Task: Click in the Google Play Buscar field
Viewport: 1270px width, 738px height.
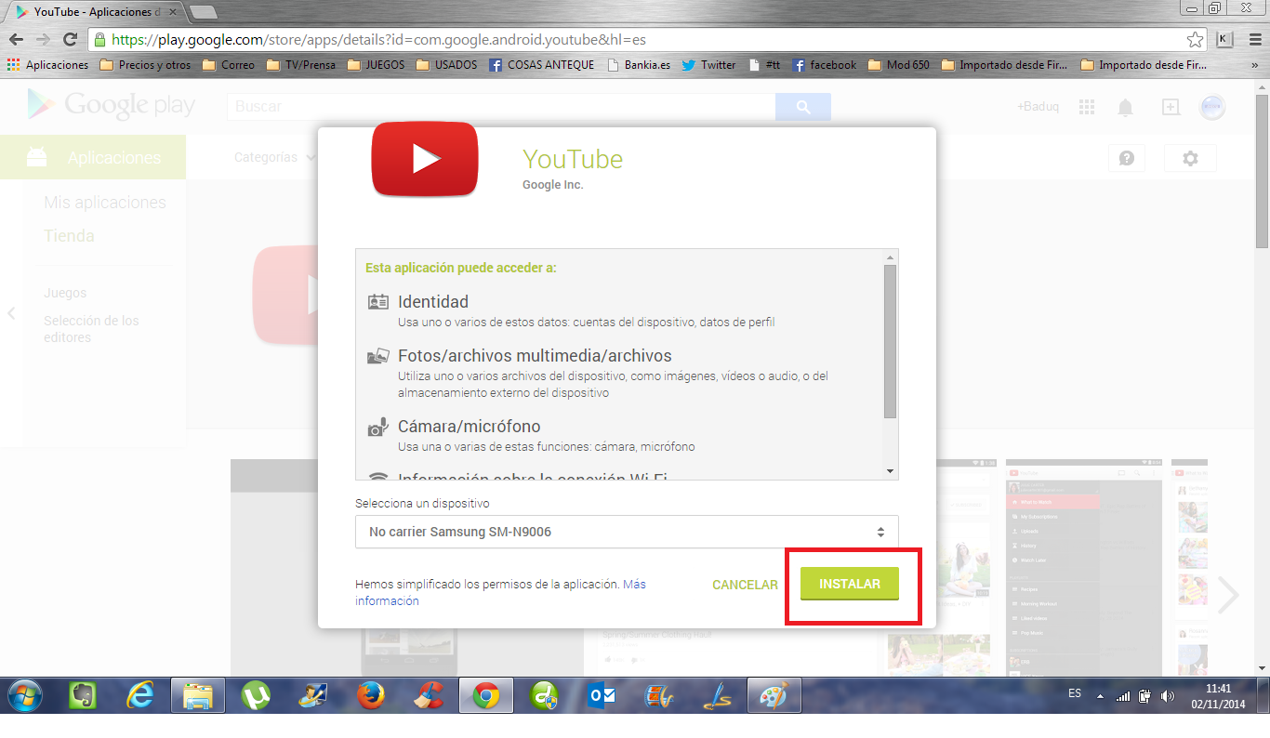Action: 500,107
